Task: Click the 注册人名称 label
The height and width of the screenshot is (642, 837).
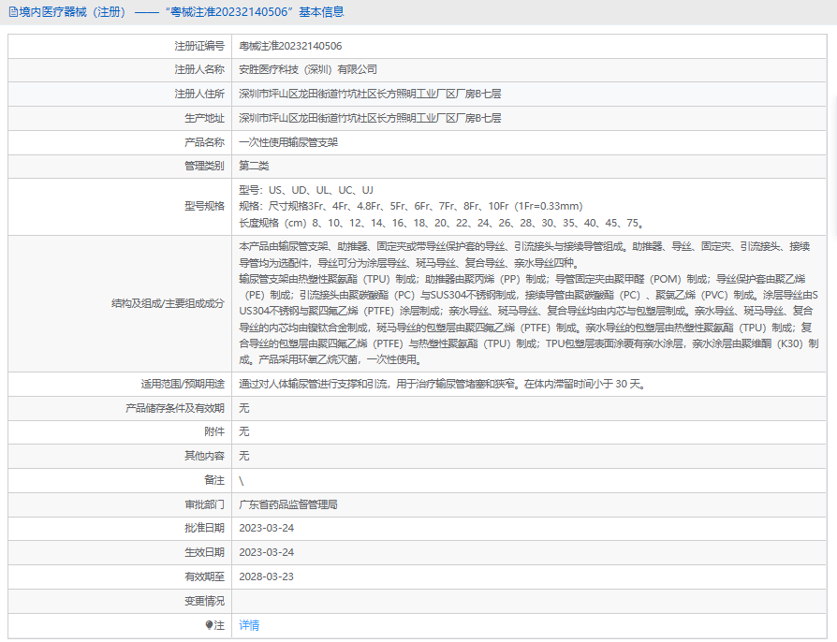Action: pos(199,70)
